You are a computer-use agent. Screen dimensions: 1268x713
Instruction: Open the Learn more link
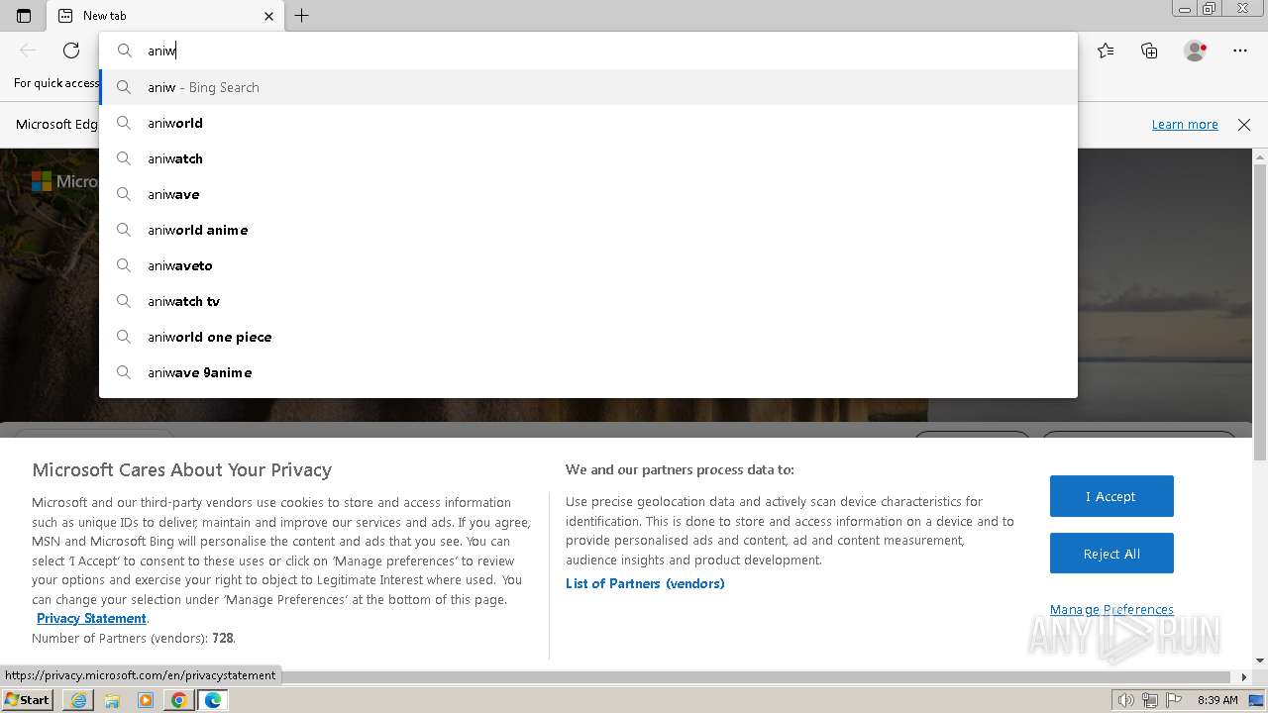point(1185,124)
